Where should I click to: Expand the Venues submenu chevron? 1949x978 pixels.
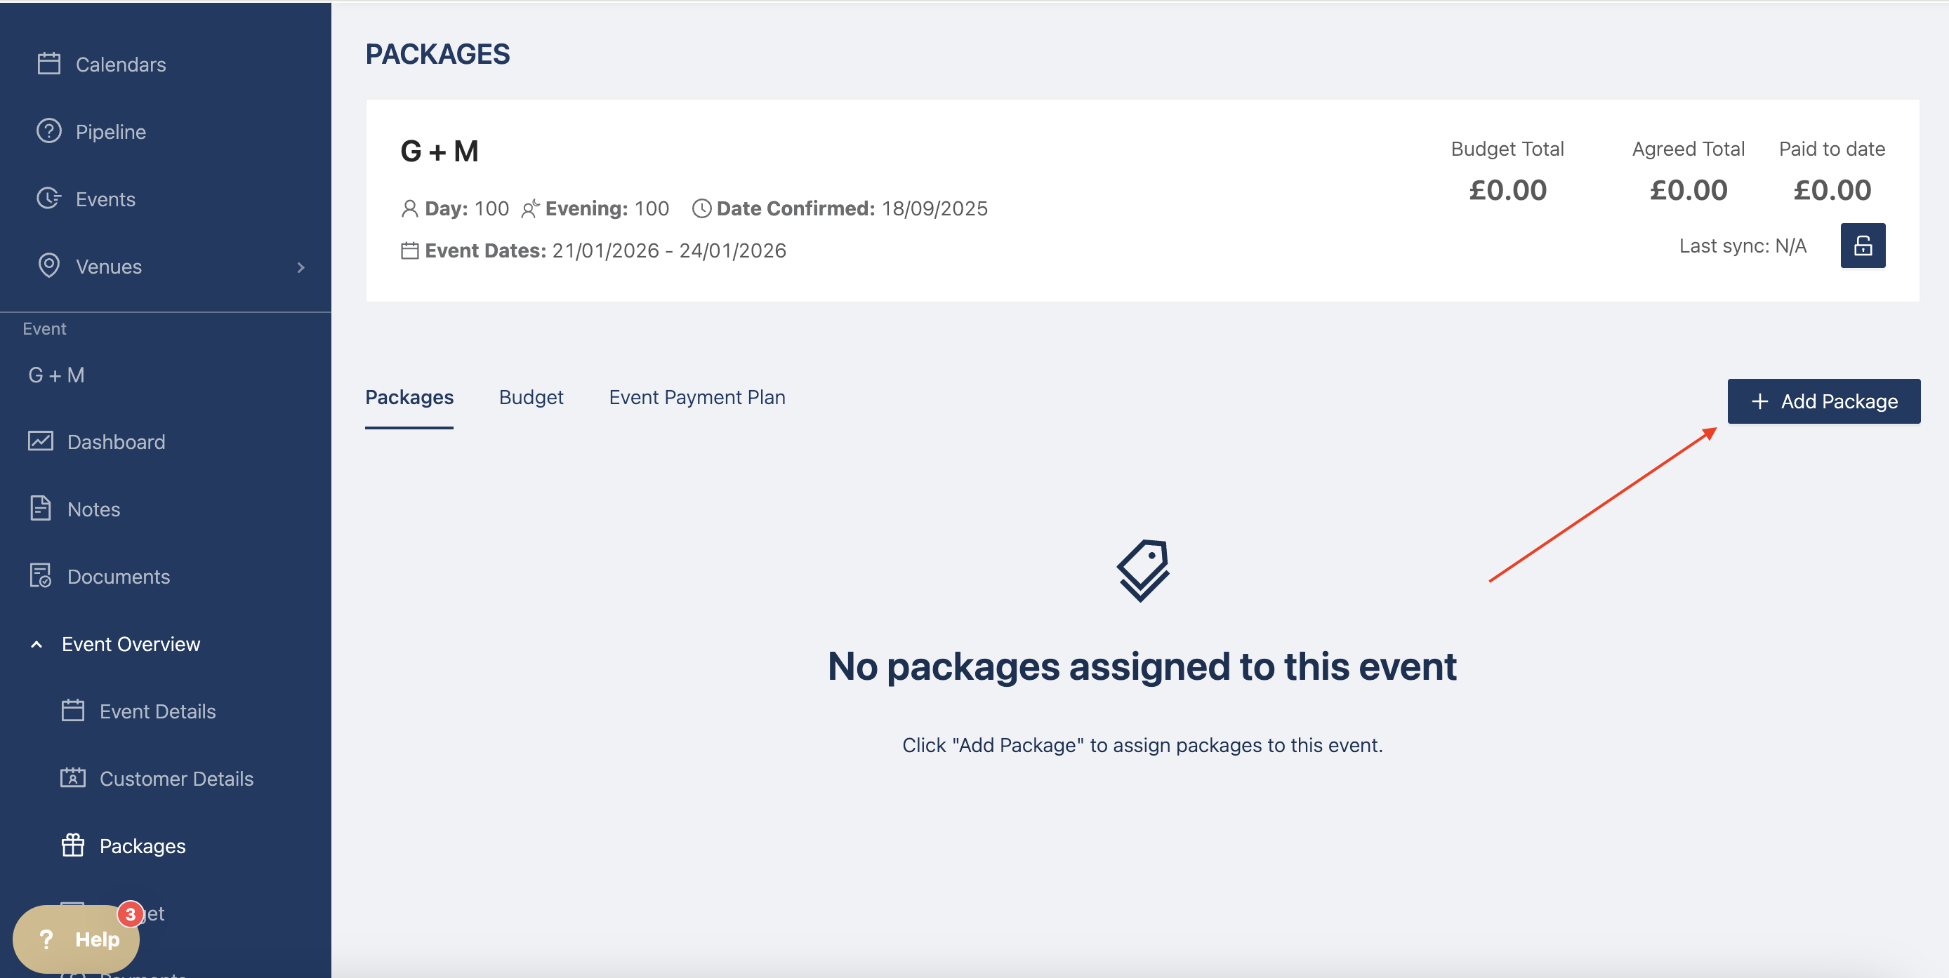pyautogui.click(x=301, y=267)
